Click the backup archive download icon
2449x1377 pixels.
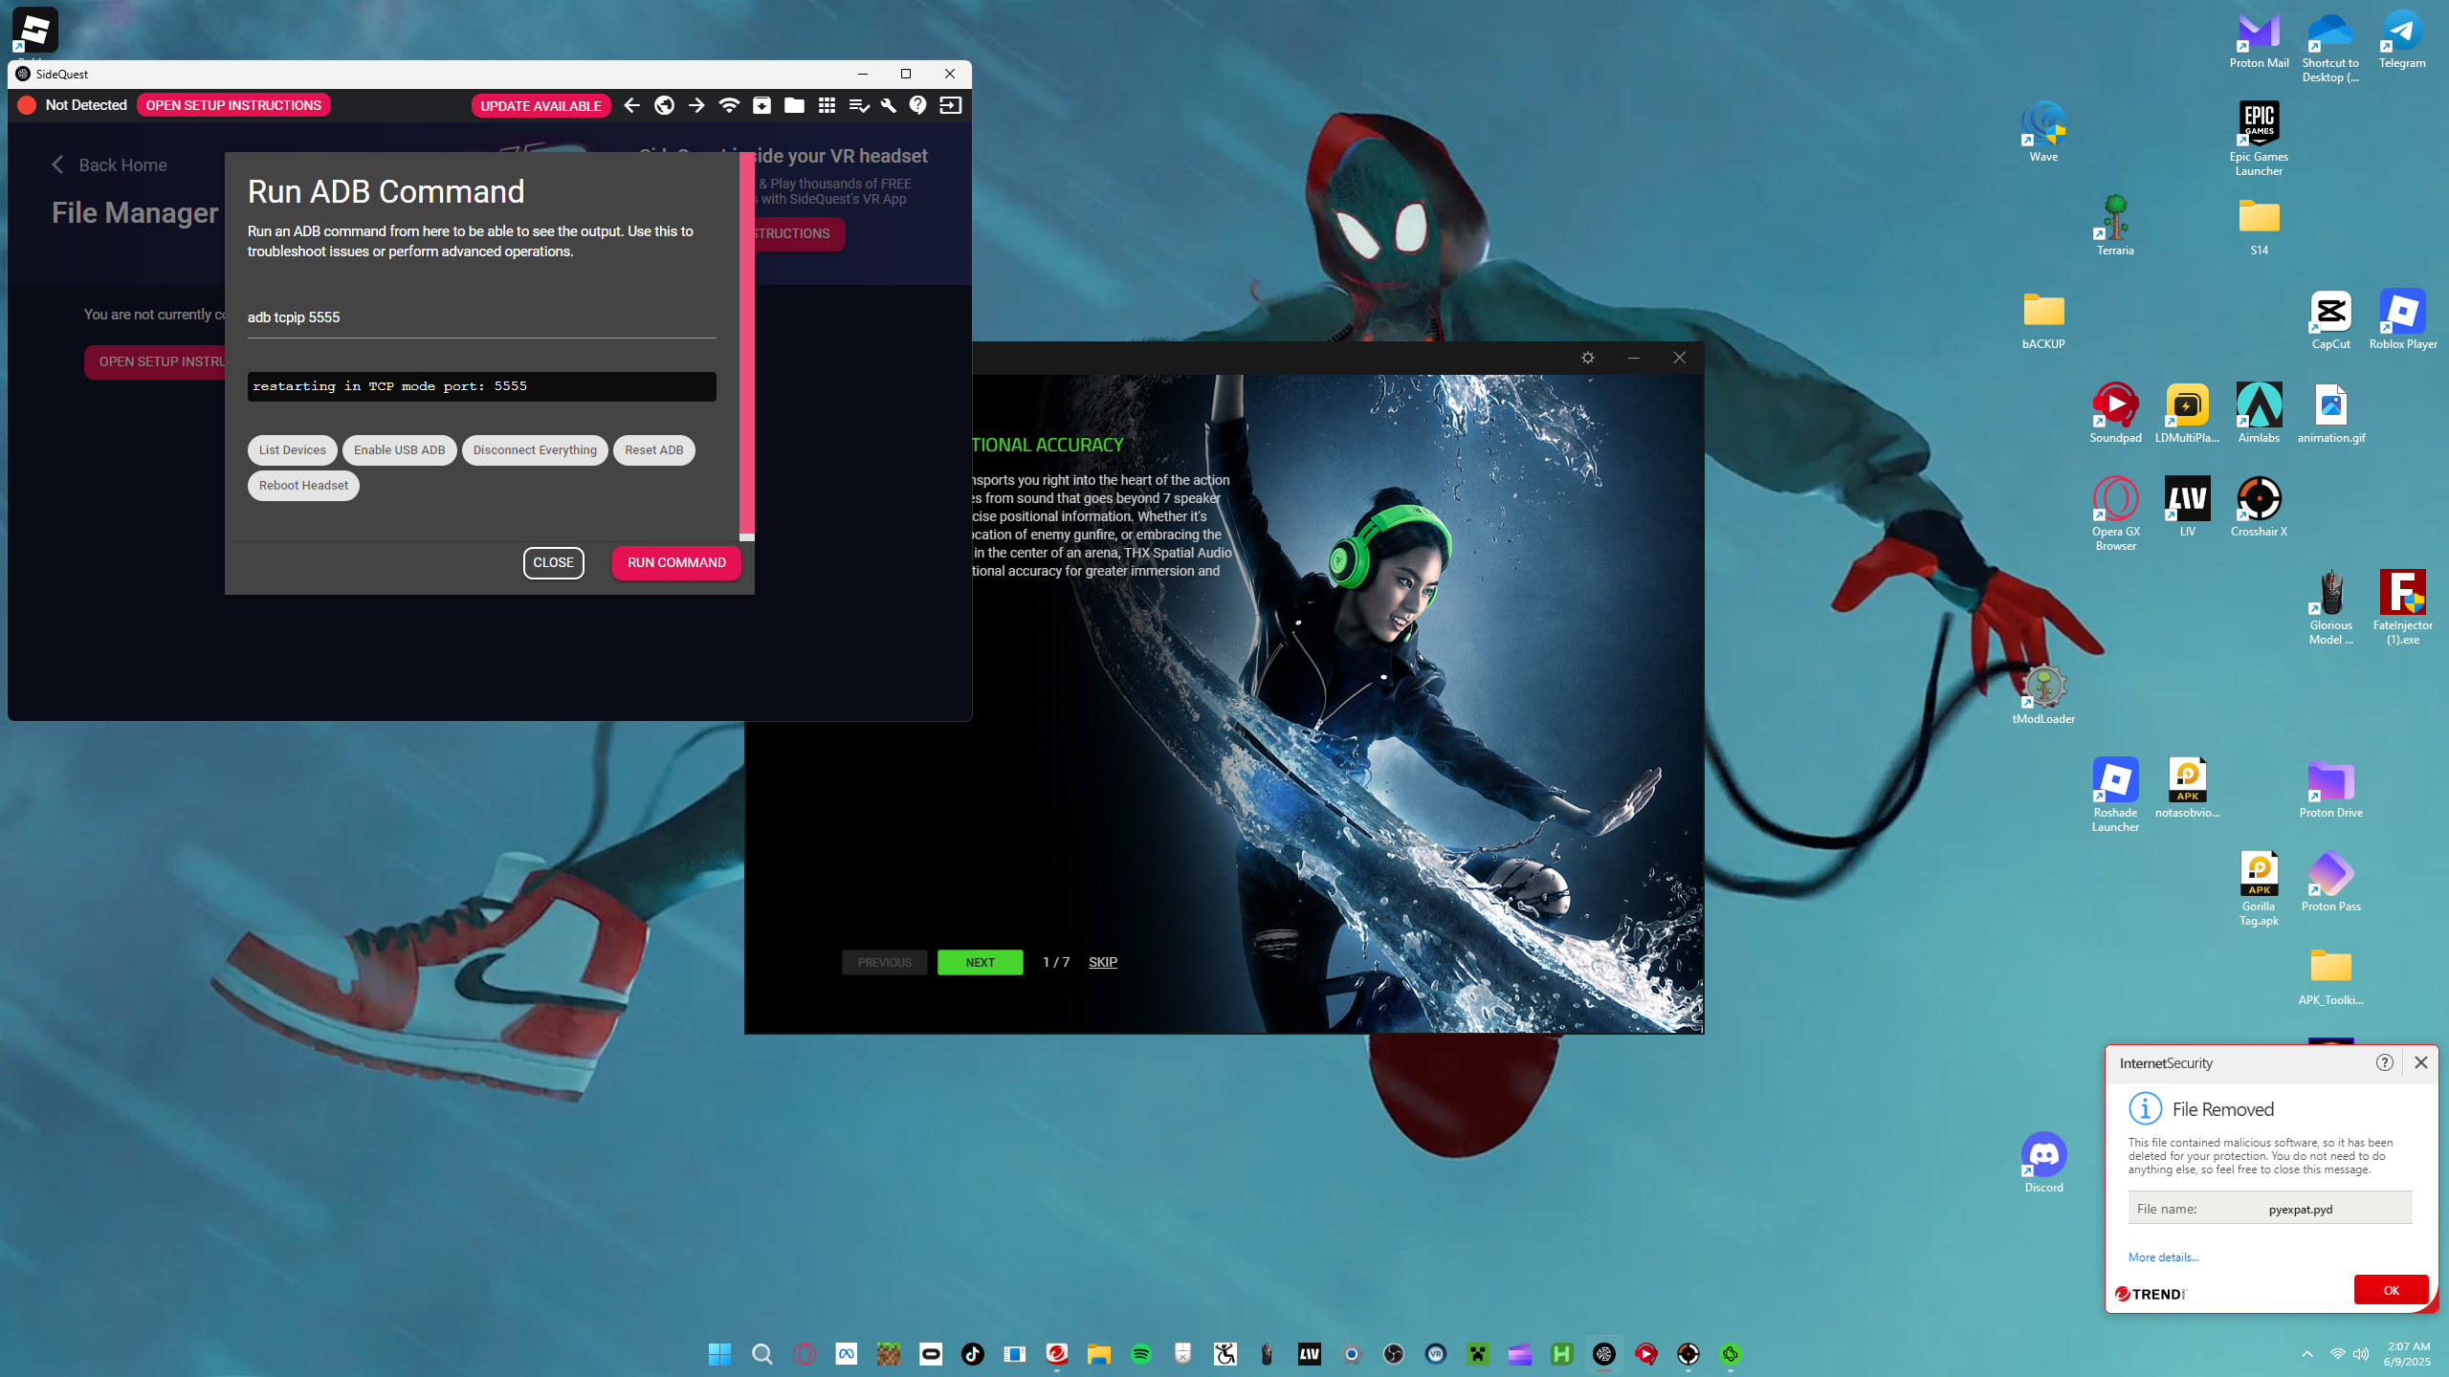tap(761, 105)
